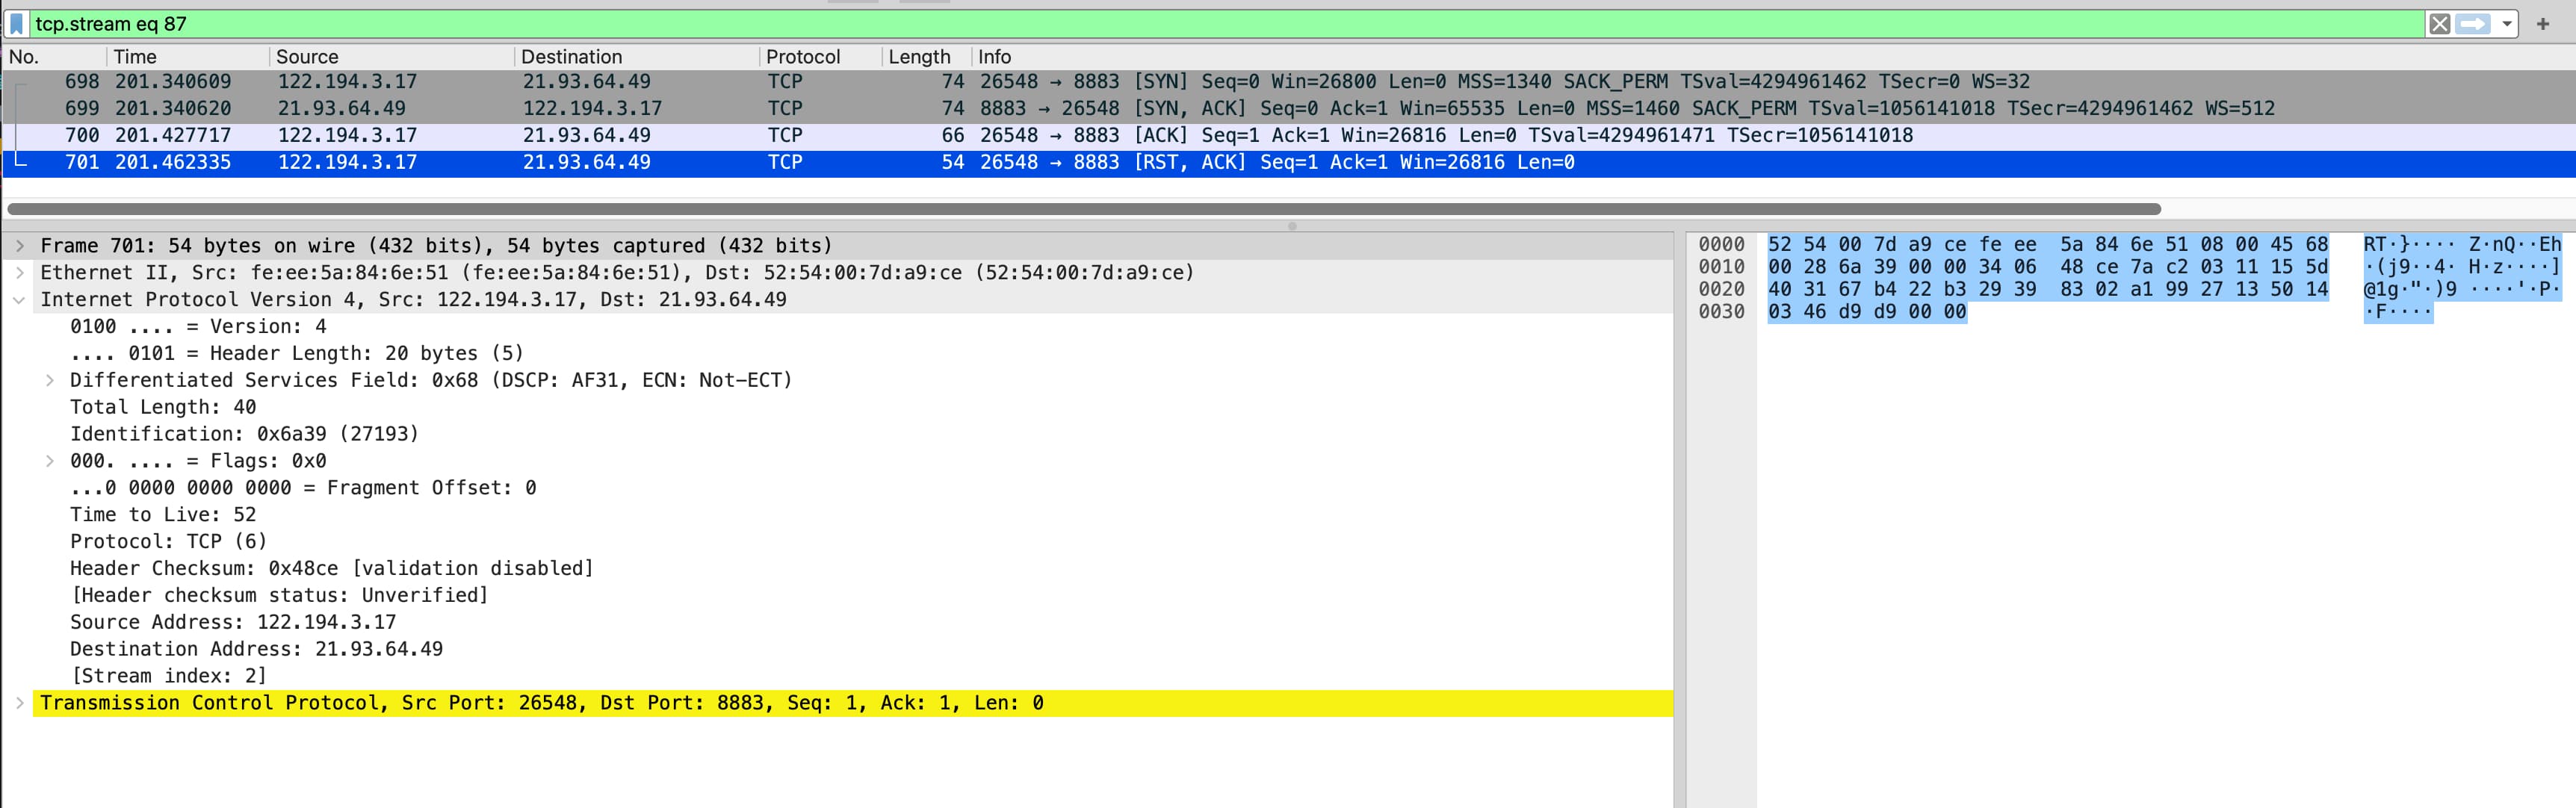The image size is (2576, 808).
Task: Click the Destination column header
Action: point(571,57)
